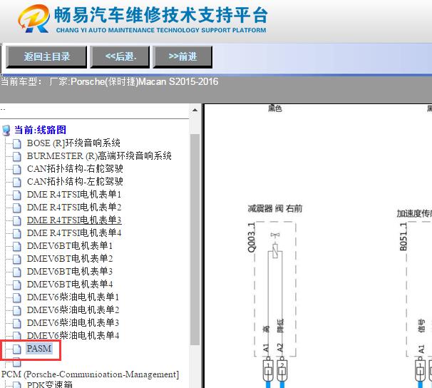
Task: Go forward with the >>前进 button
Action: [x=182, y=57]
